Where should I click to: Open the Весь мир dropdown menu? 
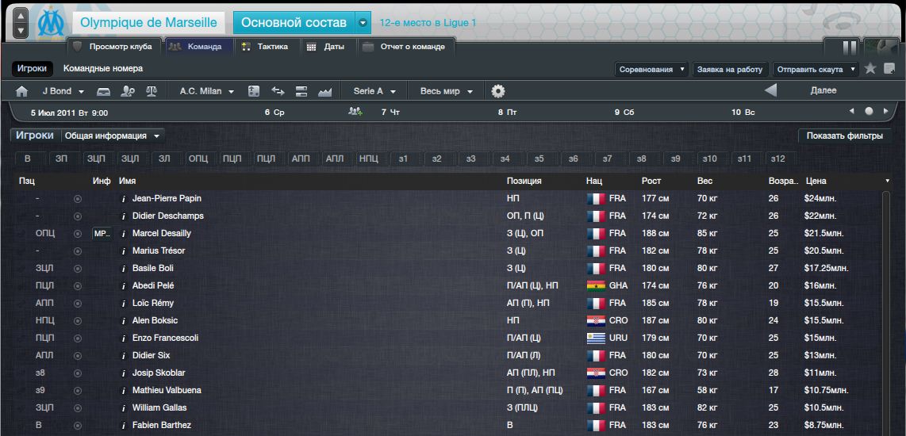tap(447, 91)
